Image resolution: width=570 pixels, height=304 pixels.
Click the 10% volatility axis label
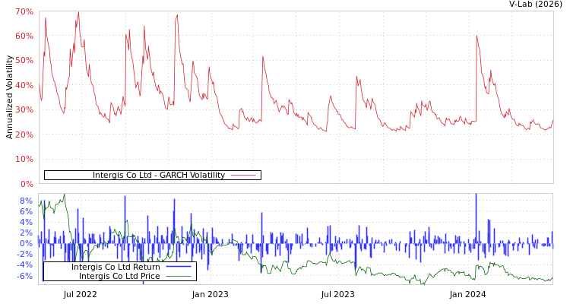[24, 160]
